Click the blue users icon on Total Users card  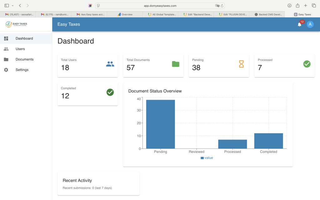pyautogui.click(x=110, y=64)
